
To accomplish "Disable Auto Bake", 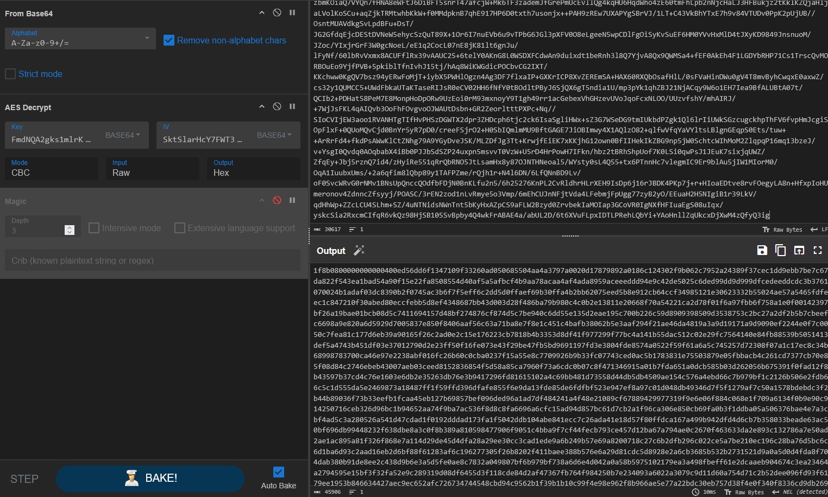I will 278,471.
